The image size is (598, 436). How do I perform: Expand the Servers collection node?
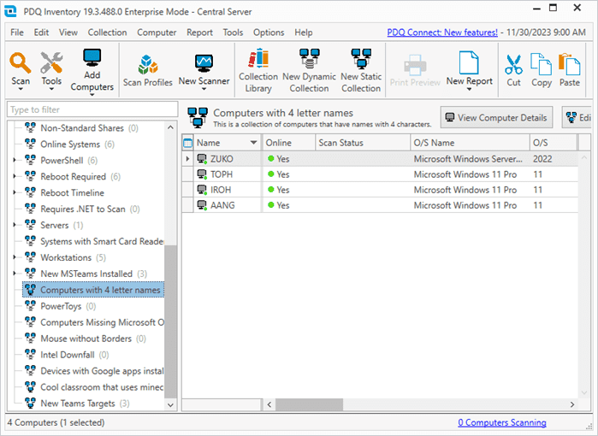(x=15, y=225)
